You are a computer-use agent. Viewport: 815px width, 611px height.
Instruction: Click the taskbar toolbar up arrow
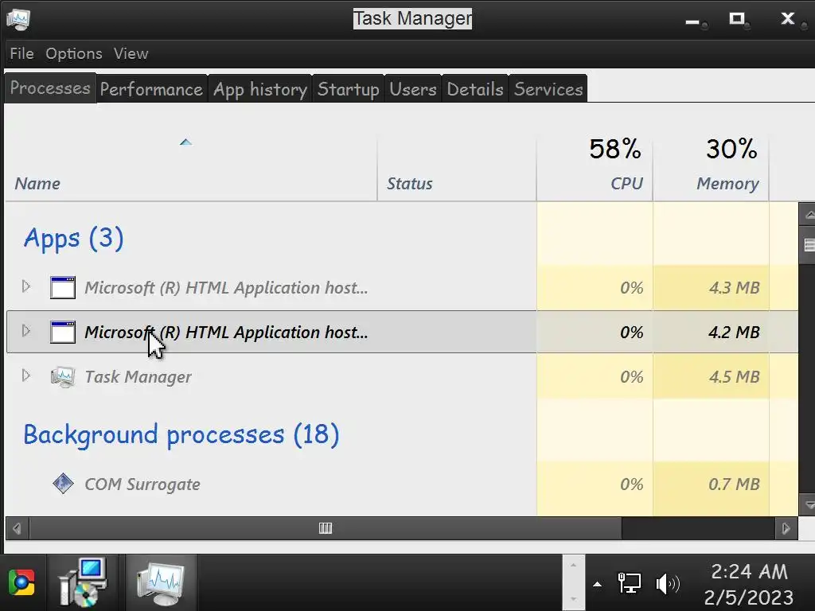point(573,566)
